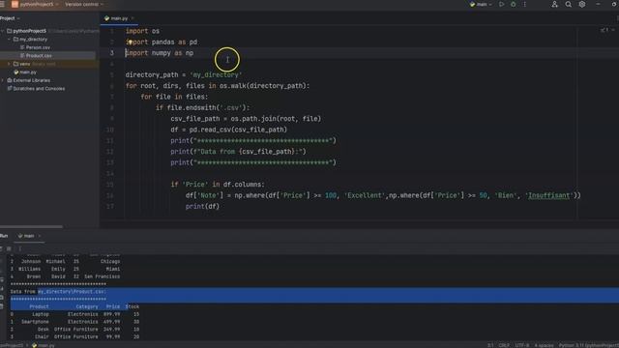Click the directory_path assignment line
619x348 pixels.
pyautogui.click(x=184, y=74)
